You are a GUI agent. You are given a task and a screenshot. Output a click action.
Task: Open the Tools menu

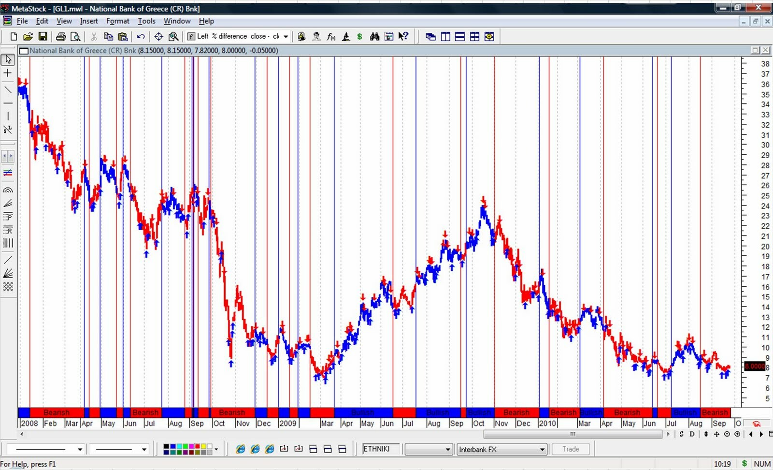pyautogui.click(x=146, y=21)
